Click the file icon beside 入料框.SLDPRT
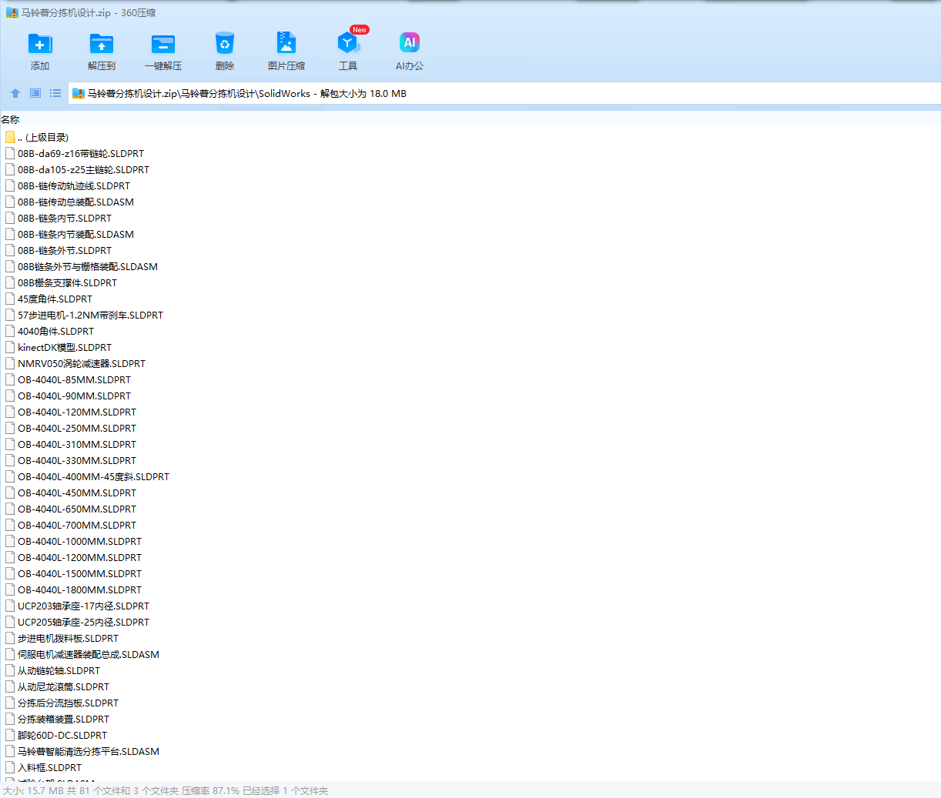The image size is (941, 798). point(10,768)
